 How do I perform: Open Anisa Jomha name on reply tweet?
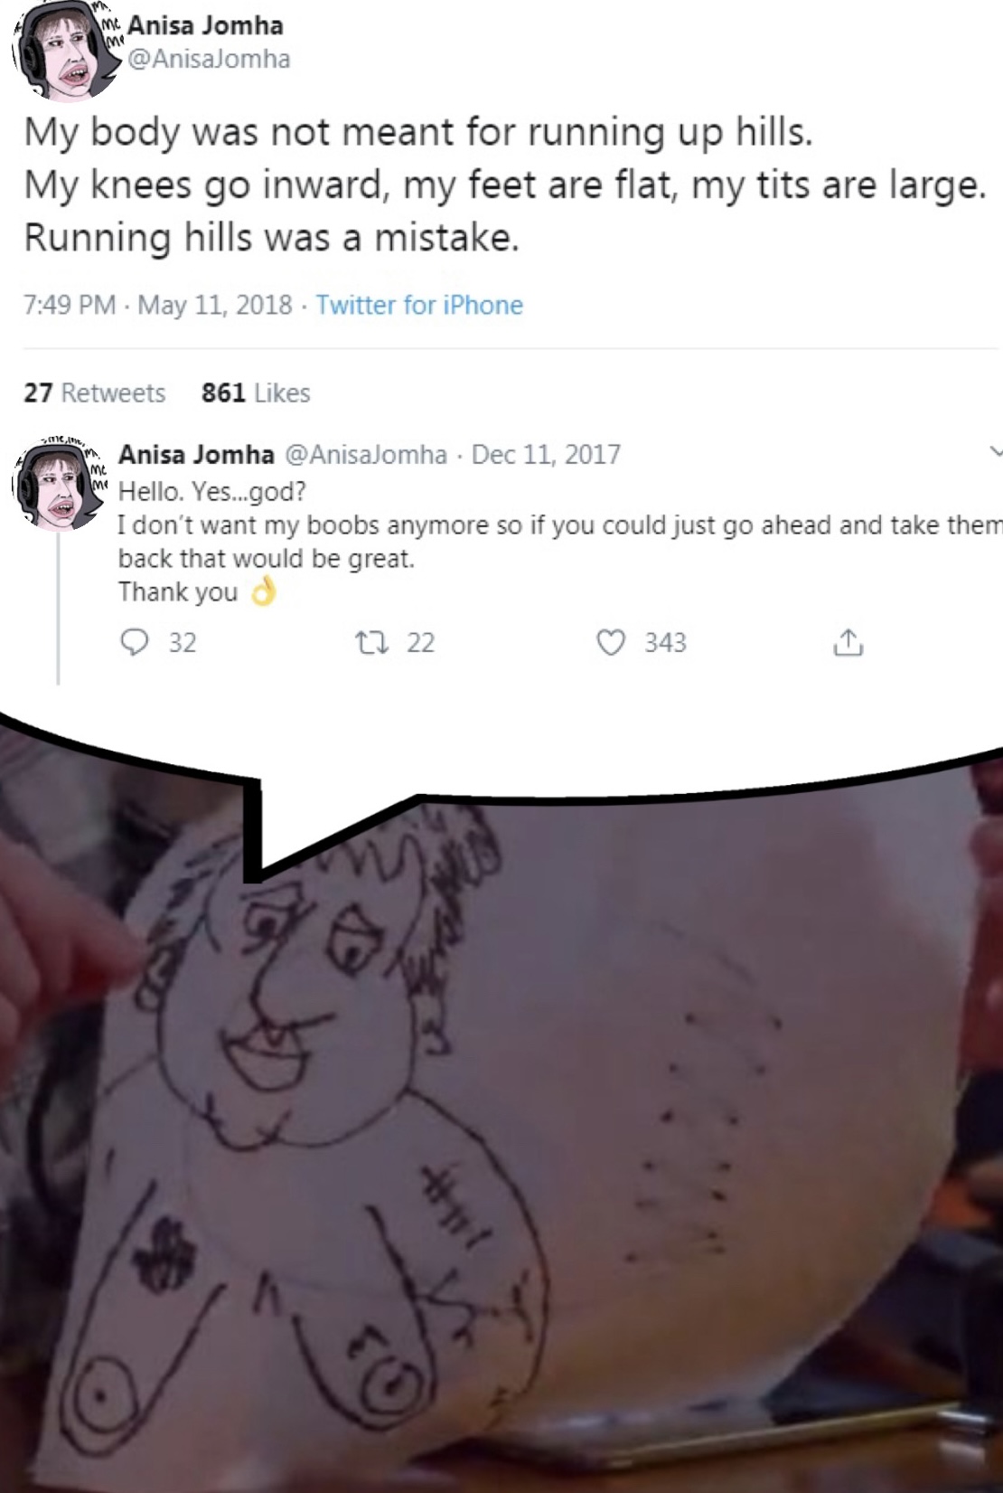[196, 454]
